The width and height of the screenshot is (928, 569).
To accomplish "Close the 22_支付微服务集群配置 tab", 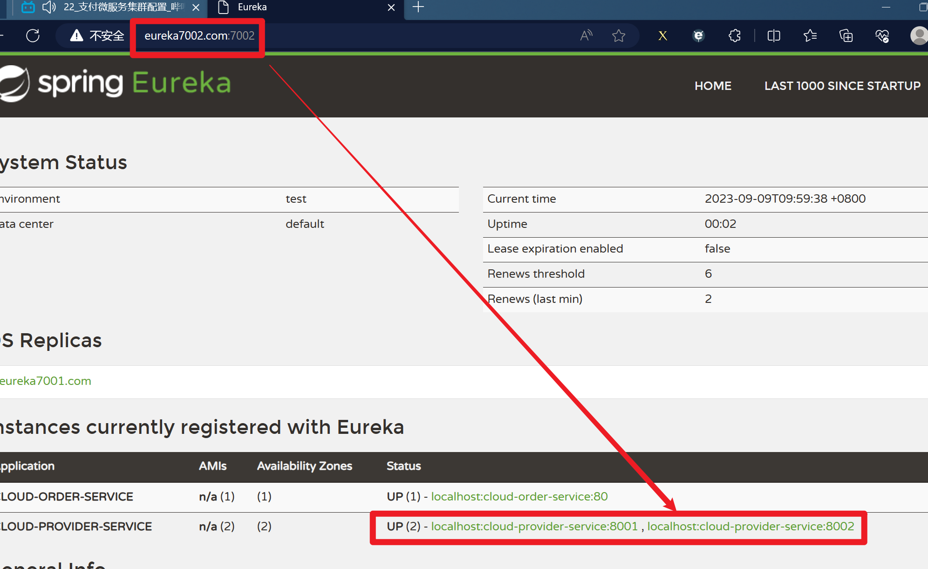I will pyautogui.click(x=196, y=7).
